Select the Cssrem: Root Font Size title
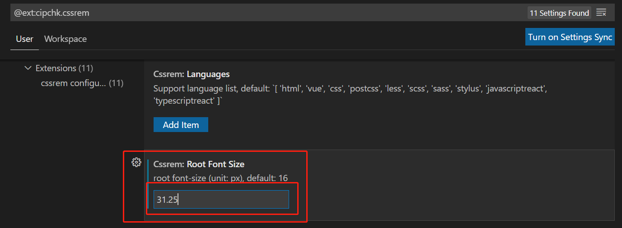The height and width of the screenshot is (228, 622). coord(199,164)
